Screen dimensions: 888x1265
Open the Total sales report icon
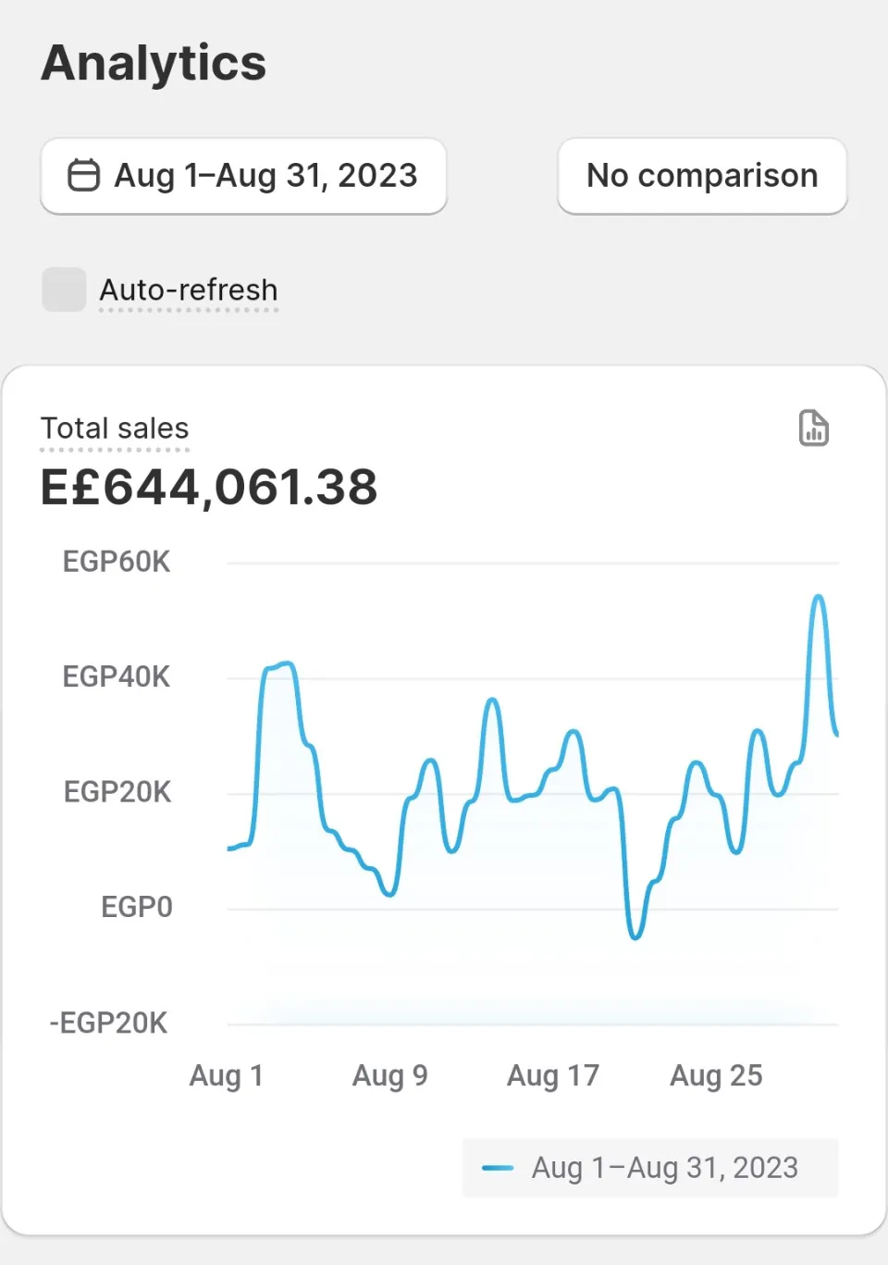click(x=813, y=428)
